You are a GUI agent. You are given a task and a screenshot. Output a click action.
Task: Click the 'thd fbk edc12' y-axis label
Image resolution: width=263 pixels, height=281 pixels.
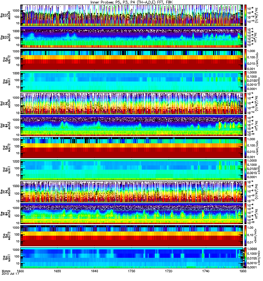7,147
